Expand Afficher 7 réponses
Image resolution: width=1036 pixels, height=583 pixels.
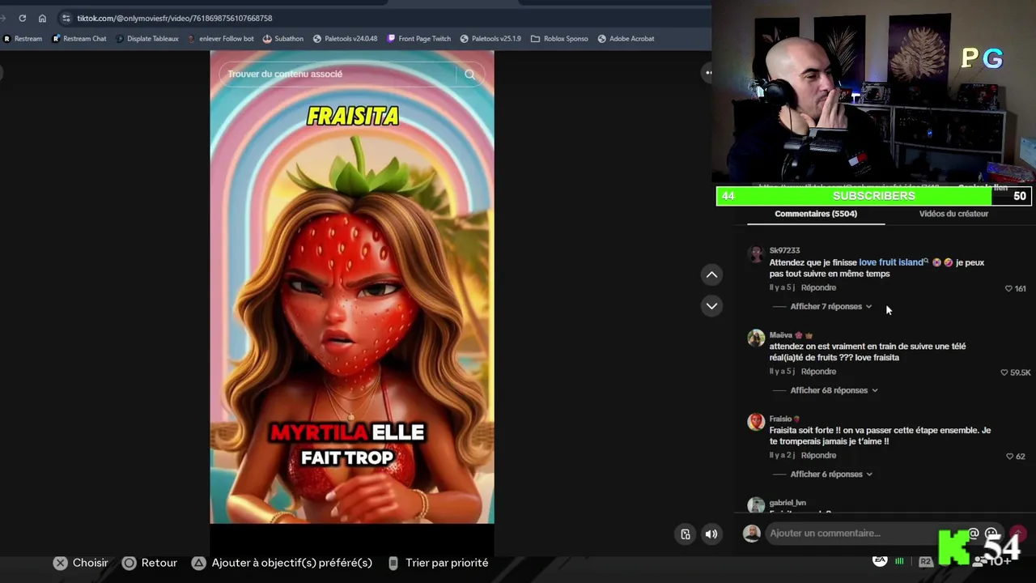(831, 306)
